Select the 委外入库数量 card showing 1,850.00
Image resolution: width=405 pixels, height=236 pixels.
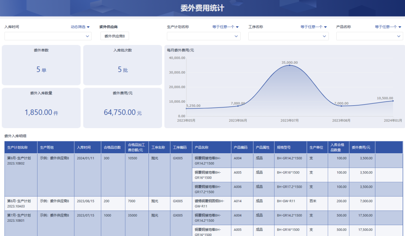point(41,108)
